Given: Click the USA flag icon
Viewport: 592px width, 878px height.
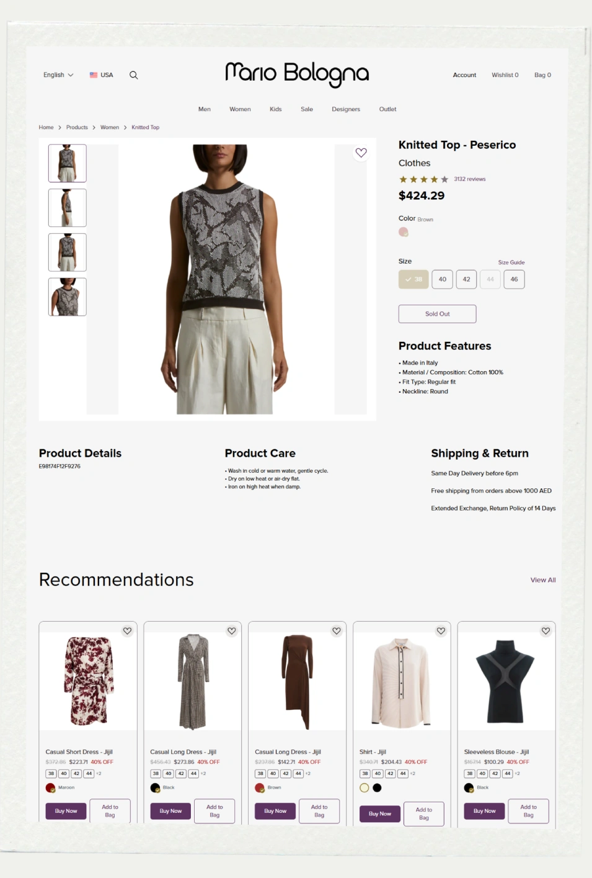Looking at the screenshot, I should pos(94,75).
